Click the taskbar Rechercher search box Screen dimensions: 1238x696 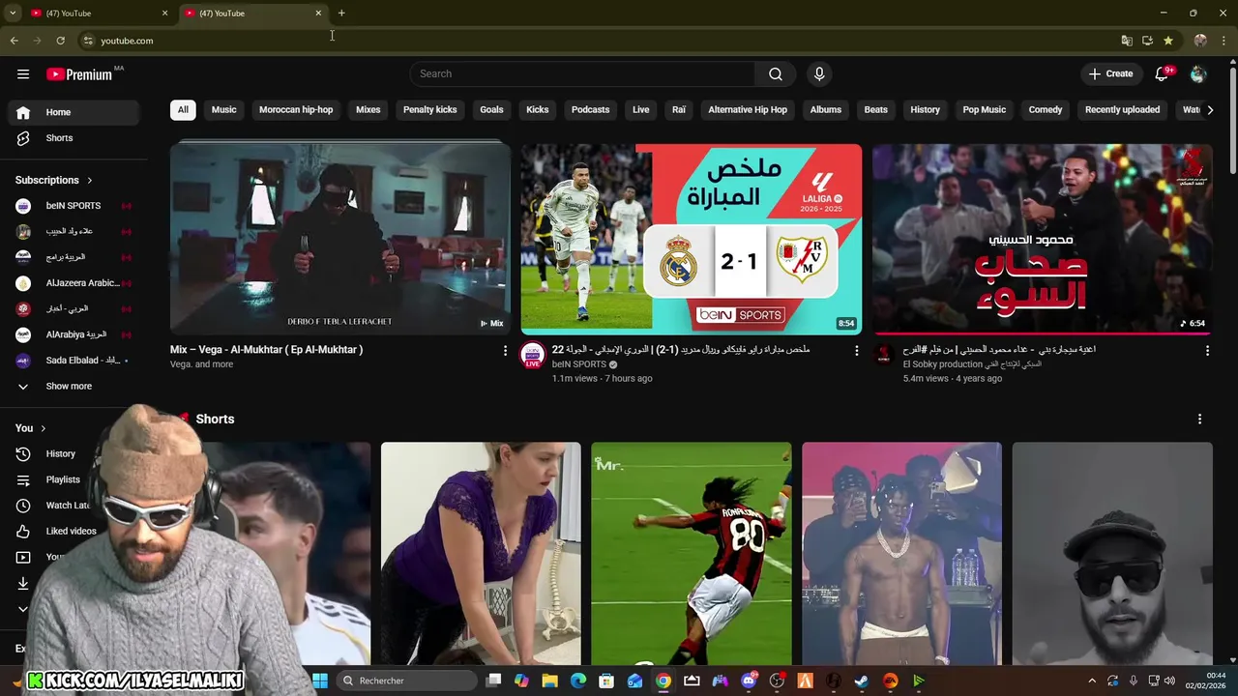(x=406, y=681)
